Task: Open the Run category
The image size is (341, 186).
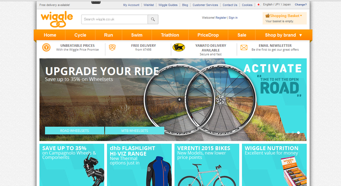Action: (x=108, y=35)
